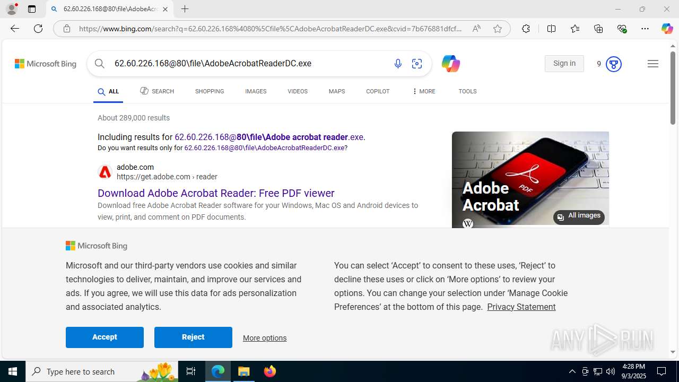Open the Extensions puzzle icon
Image resolution: width=679 pixels, height=382 pixels.
[x=526, y=29]
